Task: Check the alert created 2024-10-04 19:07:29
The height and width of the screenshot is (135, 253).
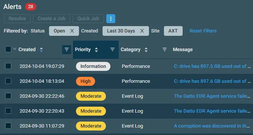Action: [8, 66]
